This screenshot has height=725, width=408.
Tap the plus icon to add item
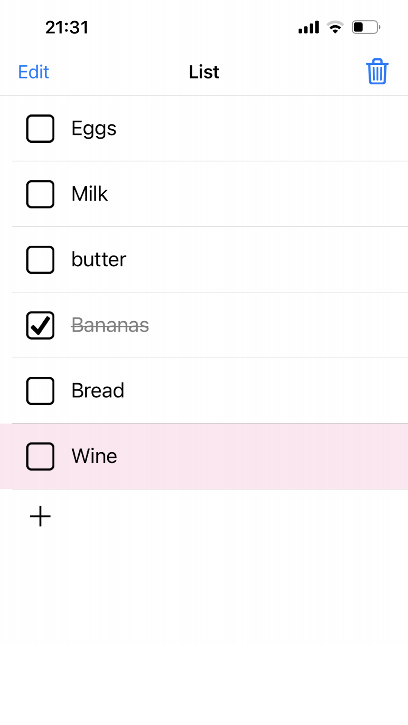tap(40, 516)
